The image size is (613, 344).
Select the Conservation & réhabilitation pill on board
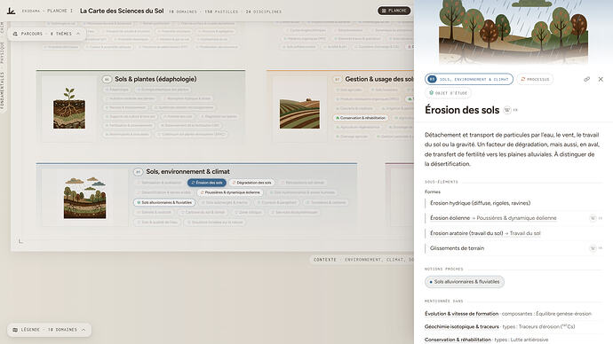[x=361, y=118]
